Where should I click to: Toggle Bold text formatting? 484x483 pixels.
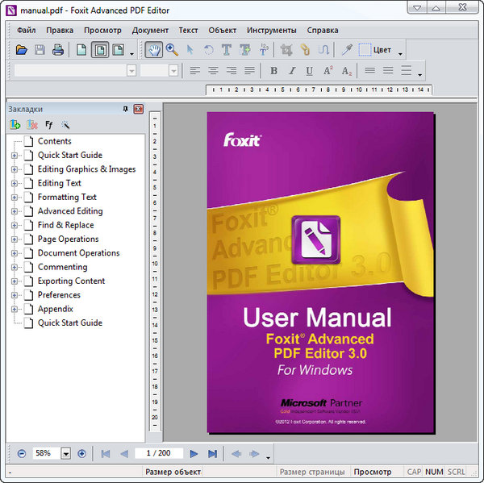(x=273, y=71)
